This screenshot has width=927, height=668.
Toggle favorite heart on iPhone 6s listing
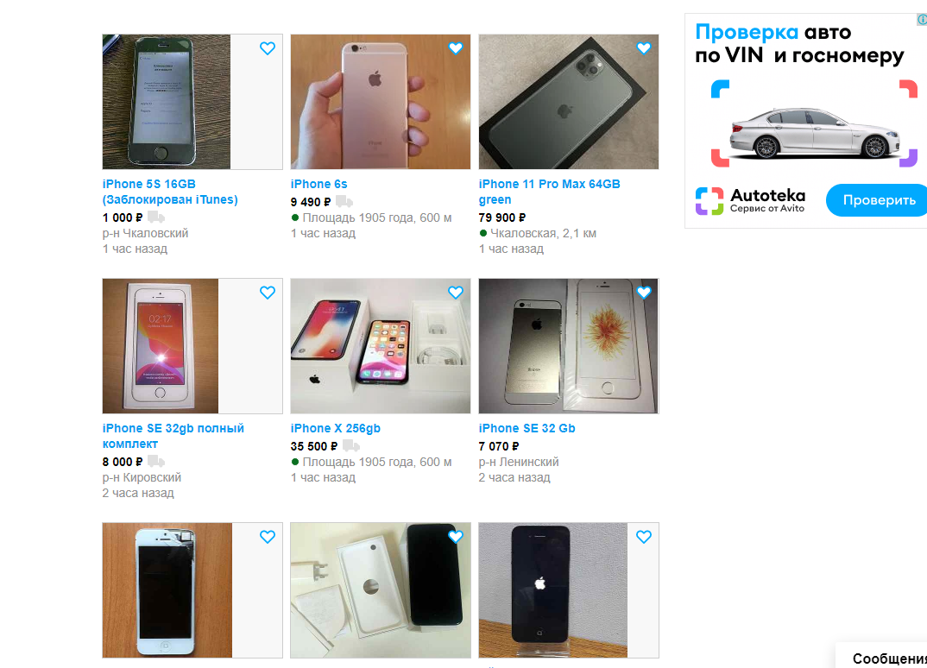tap(455, 48)
